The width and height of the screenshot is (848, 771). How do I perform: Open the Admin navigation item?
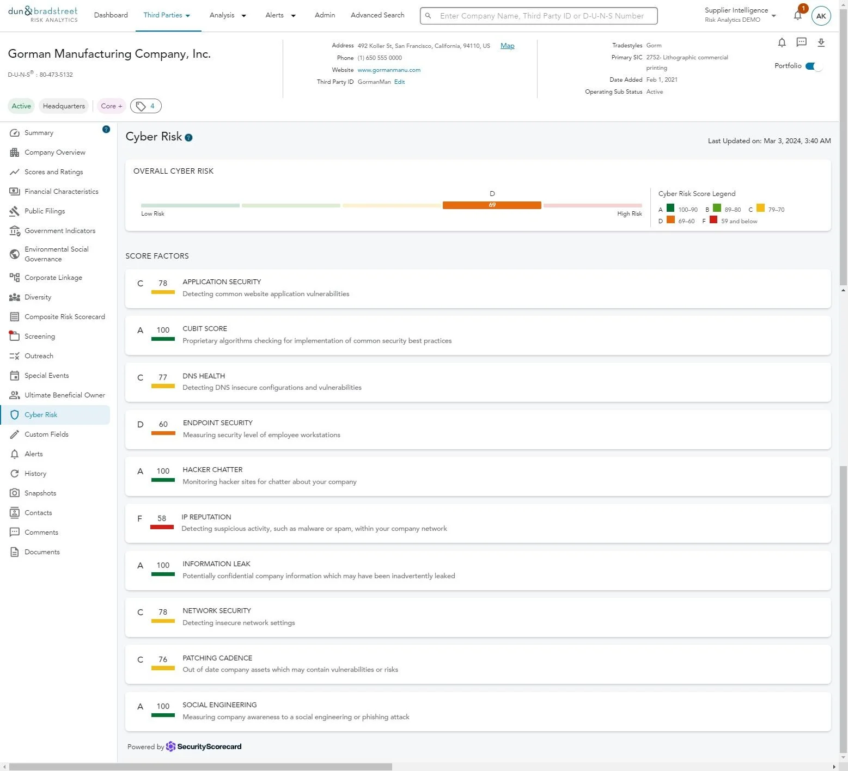[x=325, y=15]
